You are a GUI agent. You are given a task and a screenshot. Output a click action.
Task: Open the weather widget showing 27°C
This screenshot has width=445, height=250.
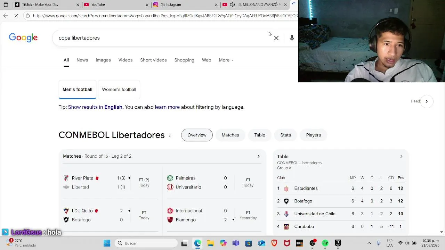pyautogui.click(x=21, y=243)
